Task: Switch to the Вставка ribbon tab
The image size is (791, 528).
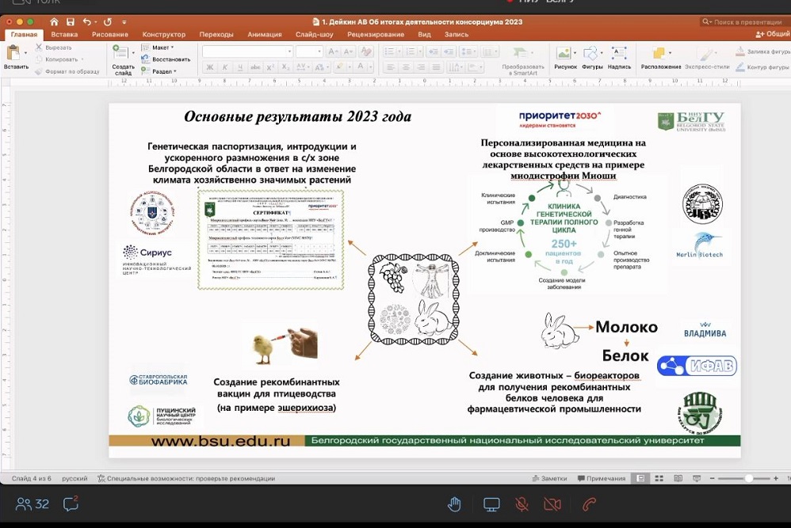Action: click(64, 35)
